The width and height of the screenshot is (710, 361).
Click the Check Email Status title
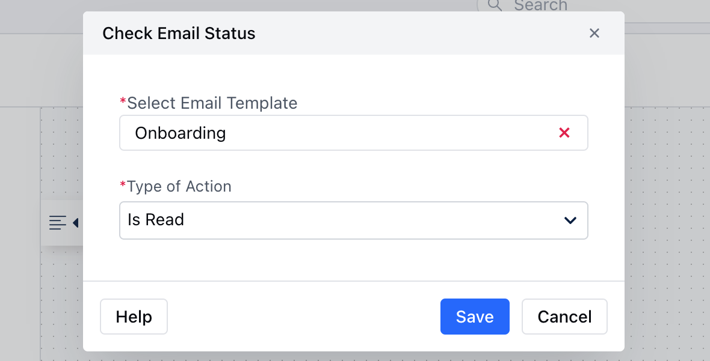point(179,34)
